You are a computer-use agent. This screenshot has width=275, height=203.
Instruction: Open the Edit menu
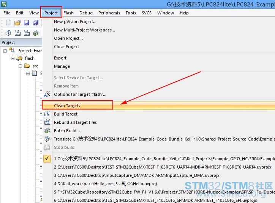pyautogui.click(x=20, y=13)
